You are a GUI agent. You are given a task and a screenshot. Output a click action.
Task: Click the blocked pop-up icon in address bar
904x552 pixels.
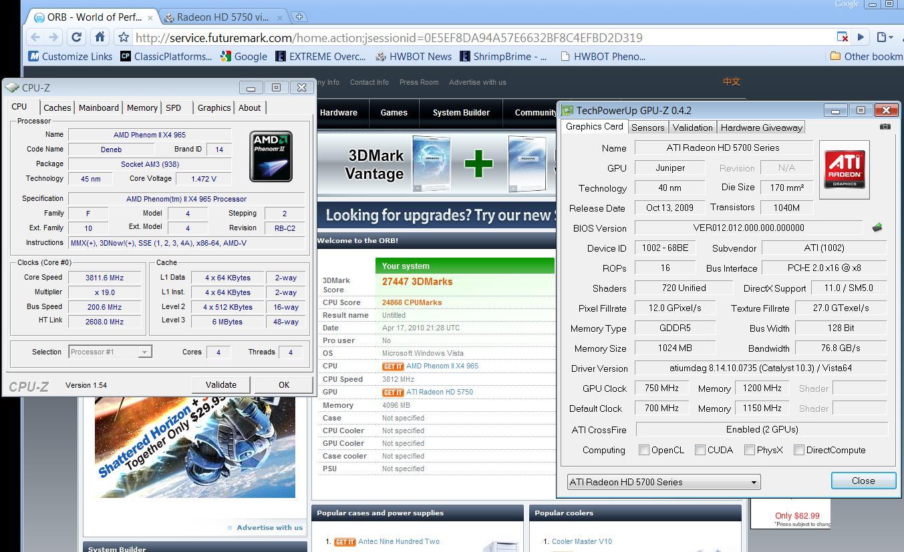click(x=843, y=37)
